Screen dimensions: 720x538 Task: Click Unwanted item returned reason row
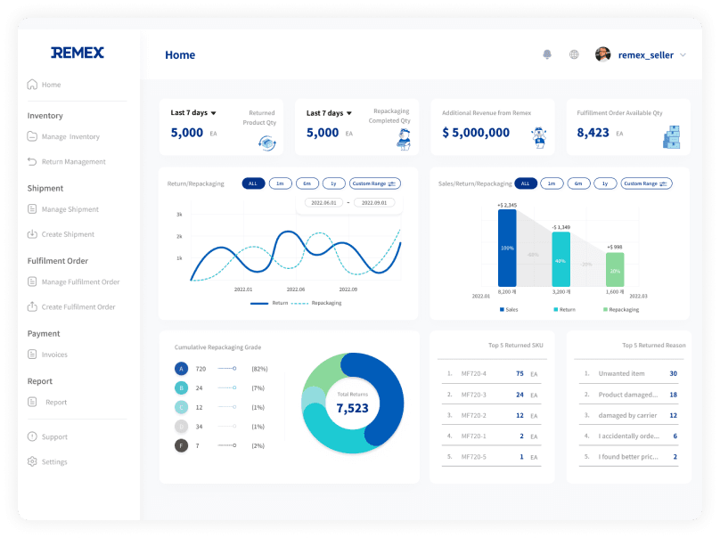629,374
